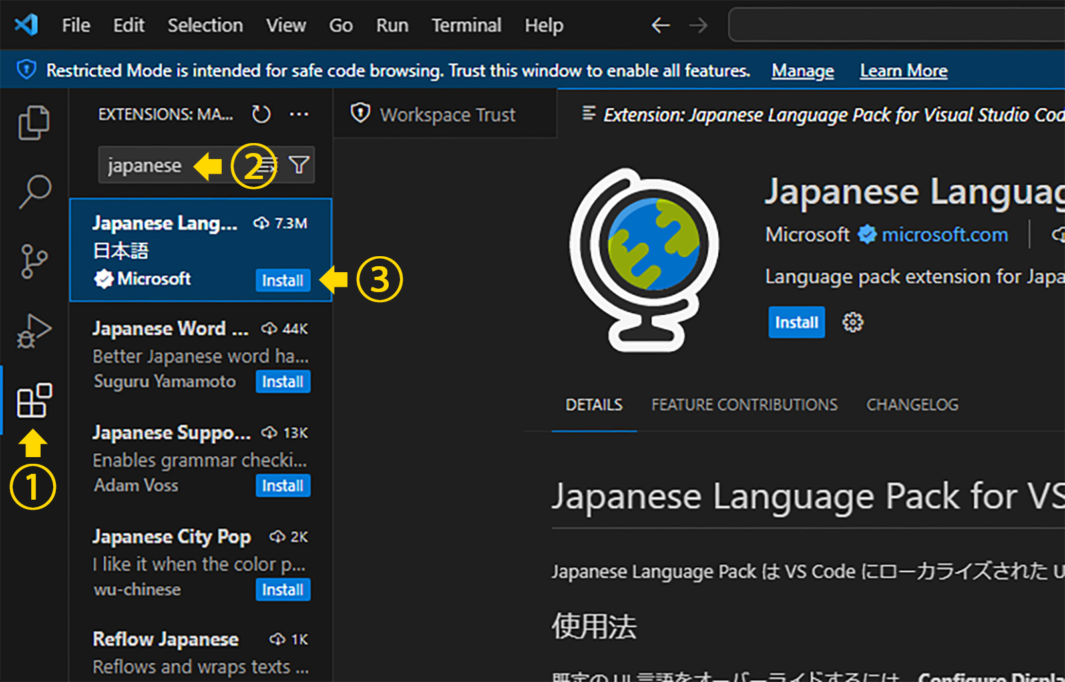Screen dimensions: 1065x682
Task: Click the verified publisher badge next to Microsoft
Action: point(867,234)
